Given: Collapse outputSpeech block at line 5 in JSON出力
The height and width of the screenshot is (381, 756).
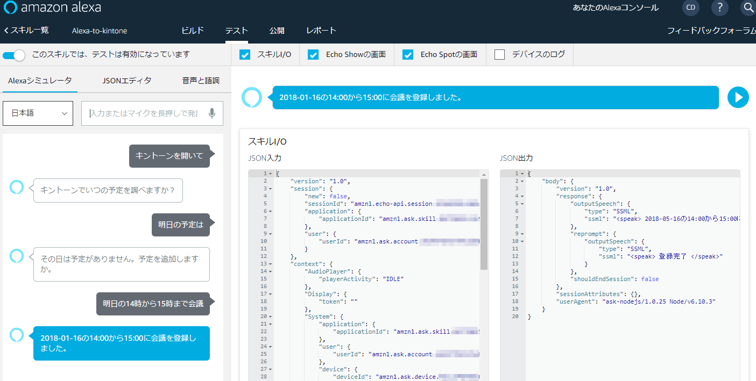Looking at the screenshot, I should pos(522,204).
